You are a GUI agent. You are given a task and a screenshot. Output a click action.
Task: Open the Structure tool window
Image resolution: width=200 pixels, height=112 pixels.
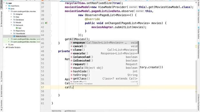[x=1, y=77]
